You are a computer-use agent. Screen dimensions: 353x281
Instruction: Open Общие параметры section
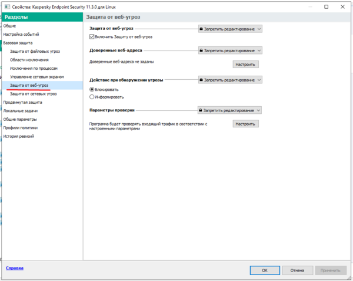[x=20, y=120]
